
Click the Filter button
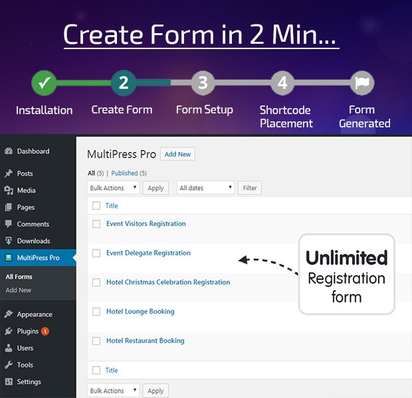[250, 188]
